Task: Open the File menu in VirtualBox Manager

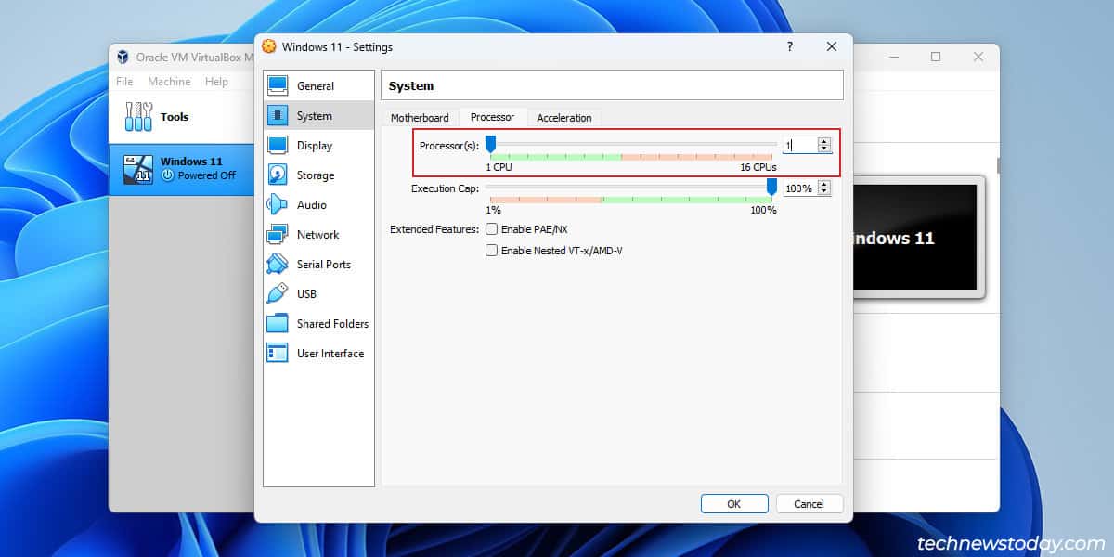Action: [124, 82]
